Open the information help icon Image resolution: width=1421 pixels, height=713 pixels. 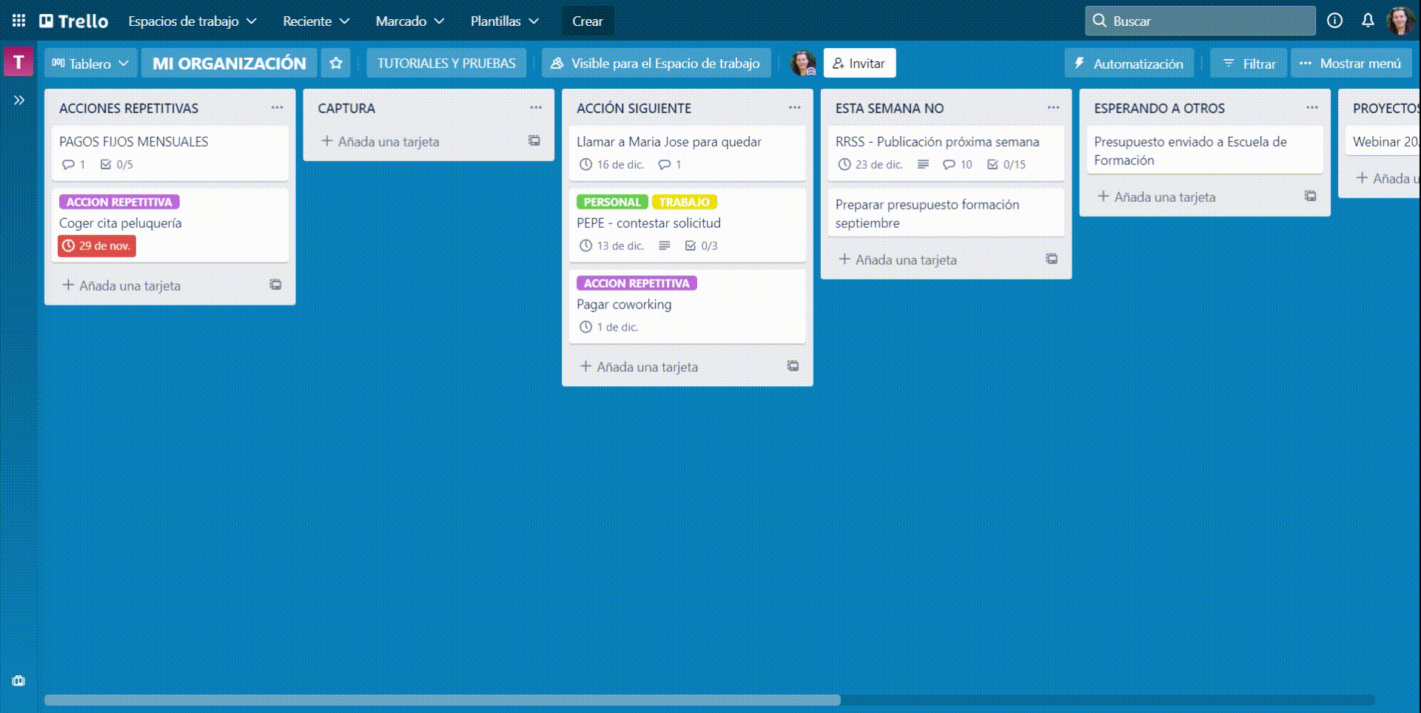tap(1334, 21)
